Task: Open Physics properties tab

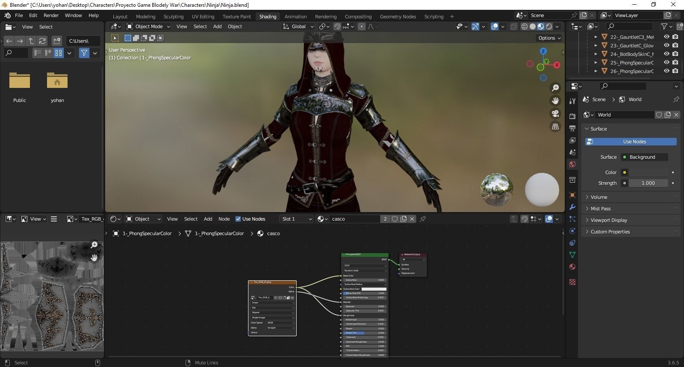Action: tap(572, 231)
